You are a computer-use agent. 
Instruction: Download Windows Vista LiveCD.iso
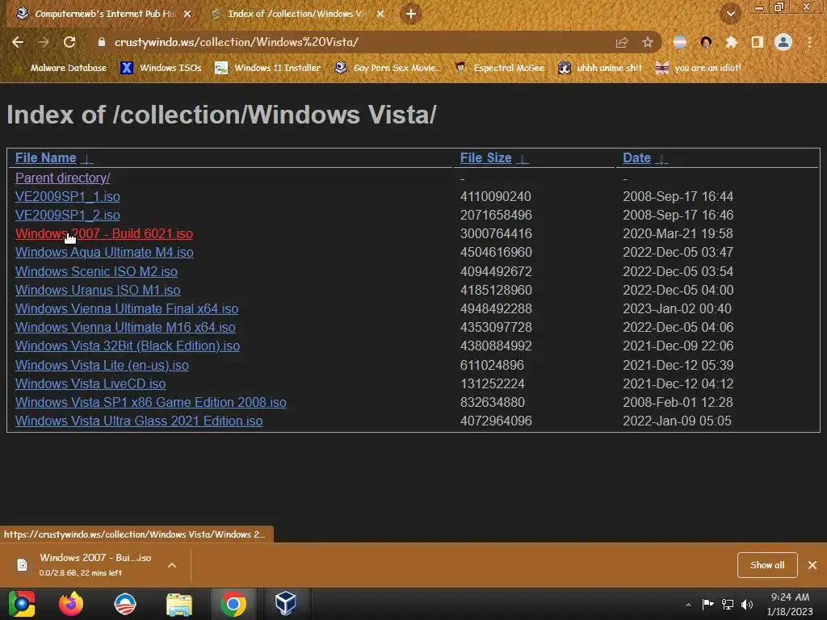(x=90, y=383)
